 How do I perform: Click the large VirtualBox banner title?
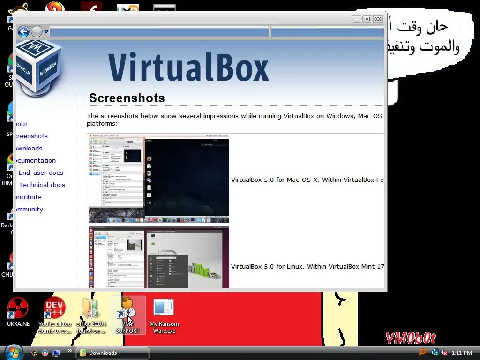(x=188, y=67)
